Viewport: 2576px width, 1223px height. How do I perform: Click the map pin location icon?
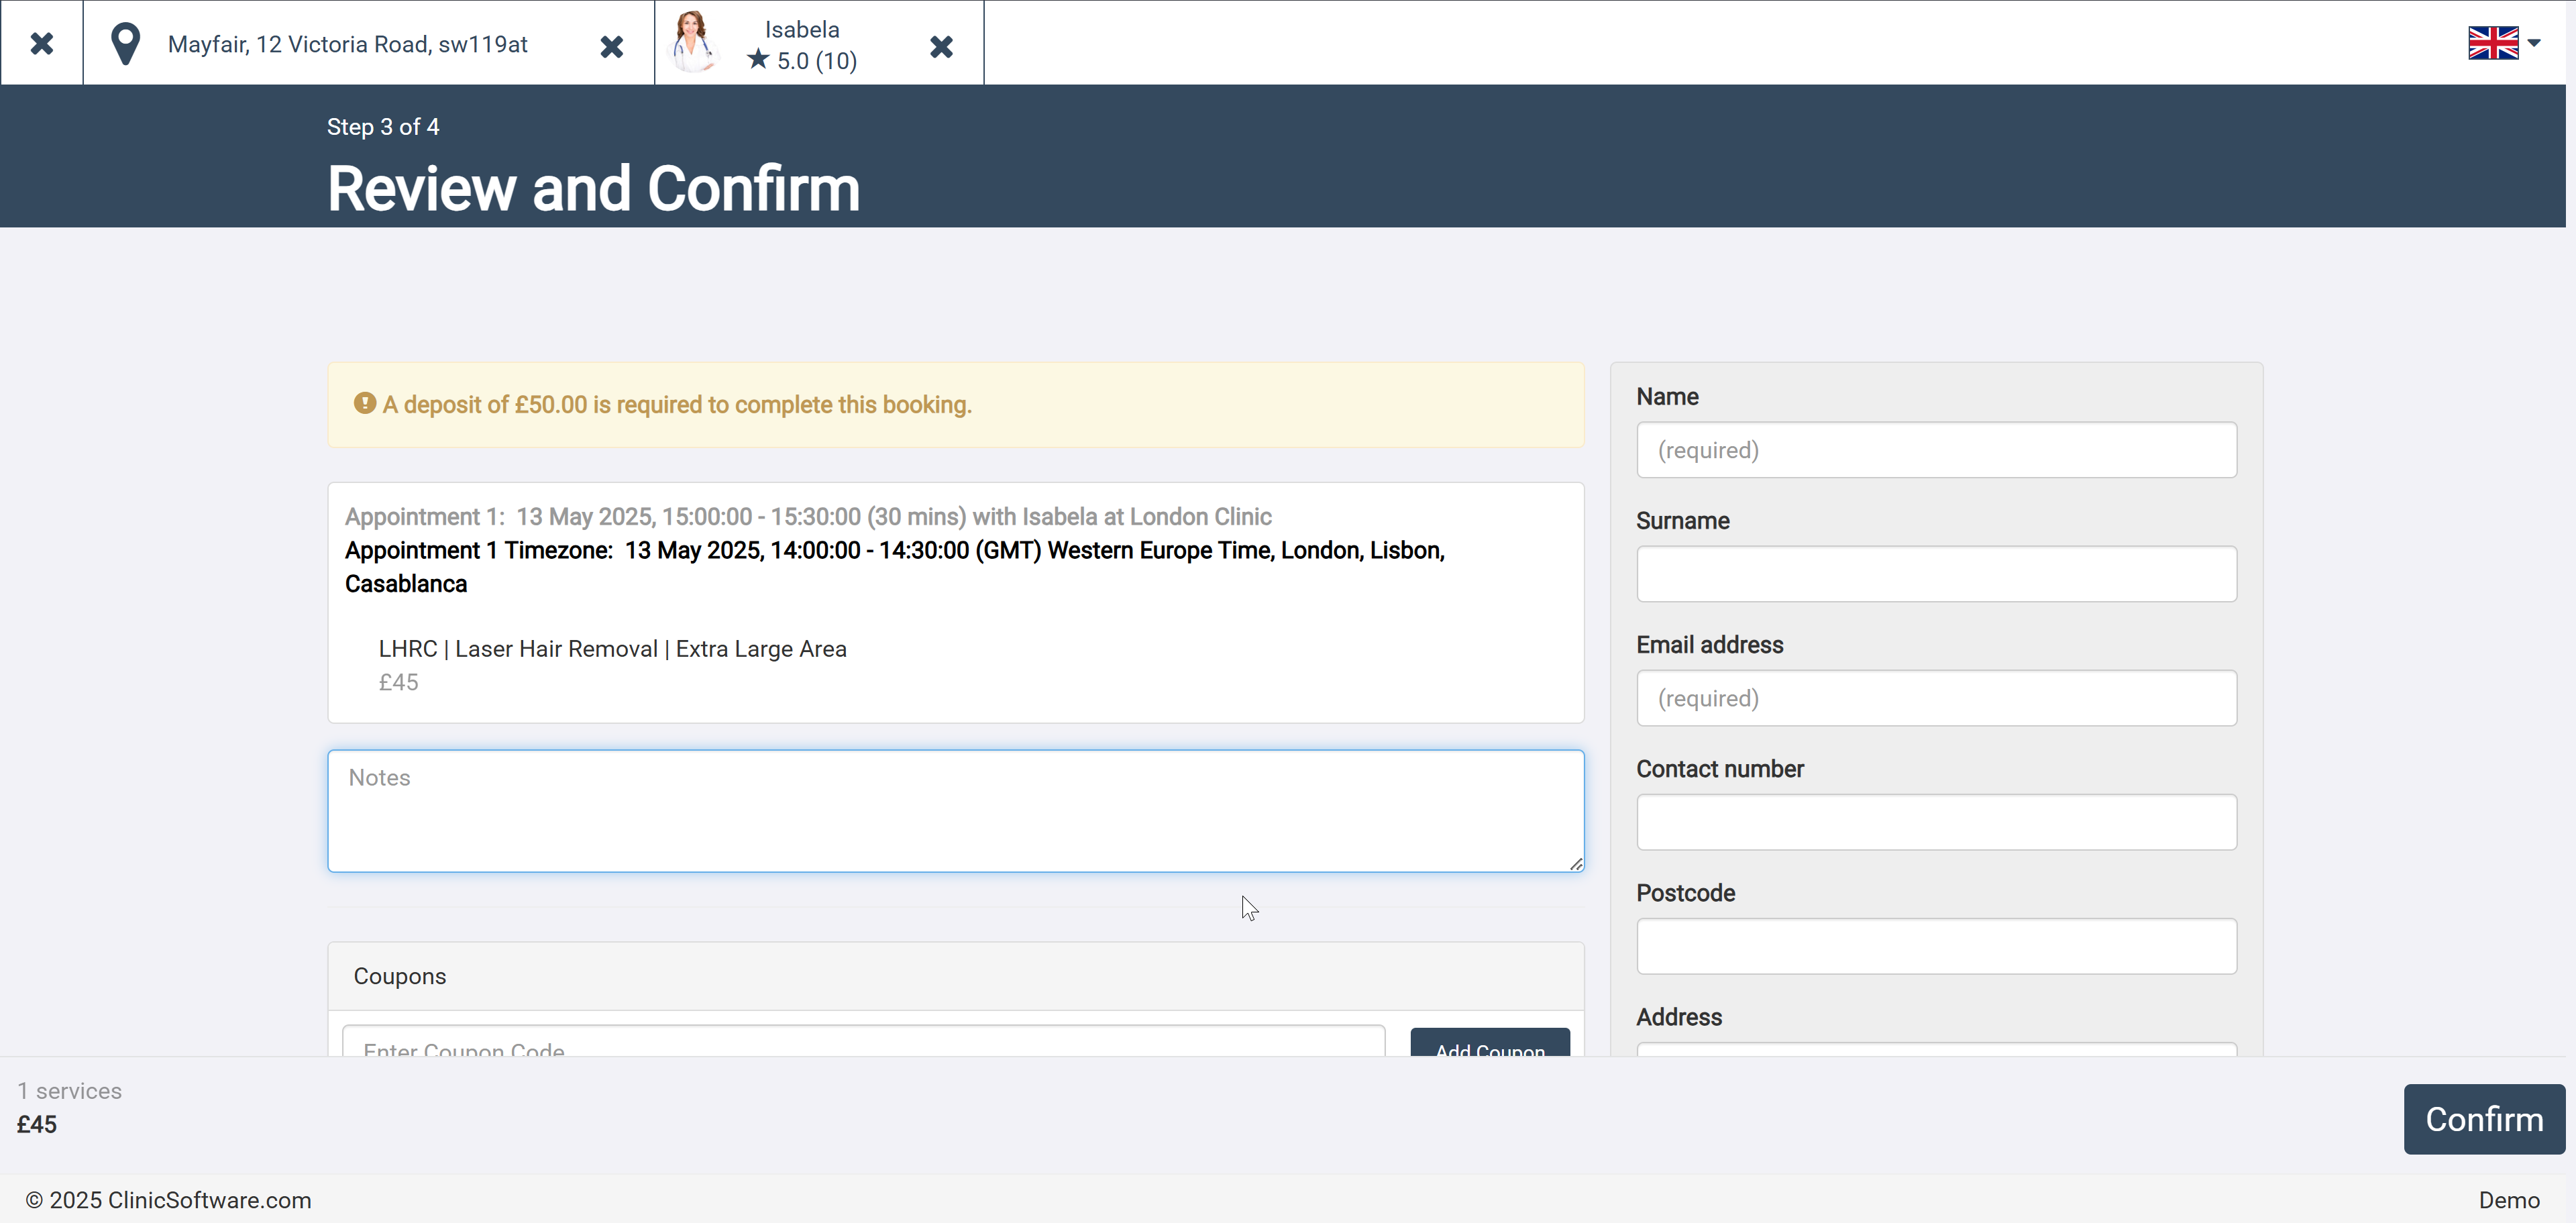pyautogui.click(x=125, y=44)
